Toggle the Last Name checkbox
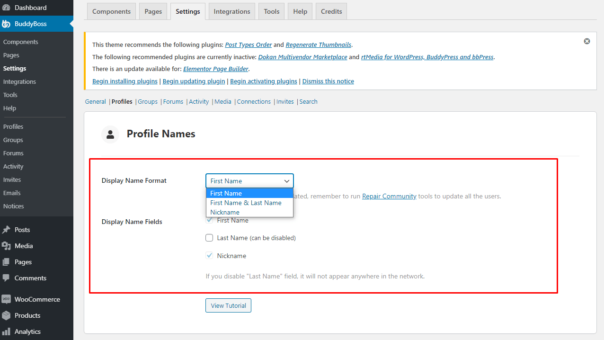Image resolution: width=604 pixels, height=340 pixels. 209,238
